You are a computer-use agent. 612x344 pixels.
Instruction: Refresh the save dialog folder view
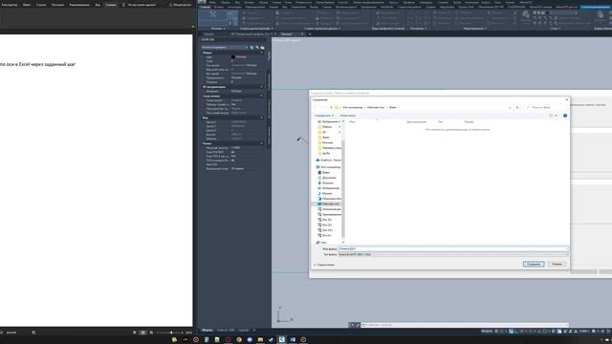tap(517, 107)
